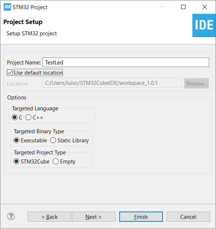Minimize the STM32 Project dialog
Image resolution: width=216 pixels, height=229 pixels.
[x=162, y=7]
